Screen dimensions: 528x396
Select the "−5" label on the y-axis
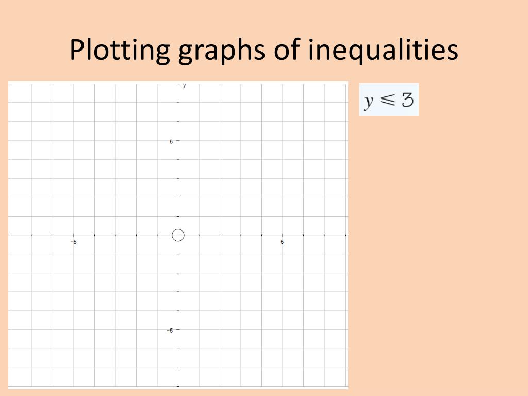[x=170, y=331]
